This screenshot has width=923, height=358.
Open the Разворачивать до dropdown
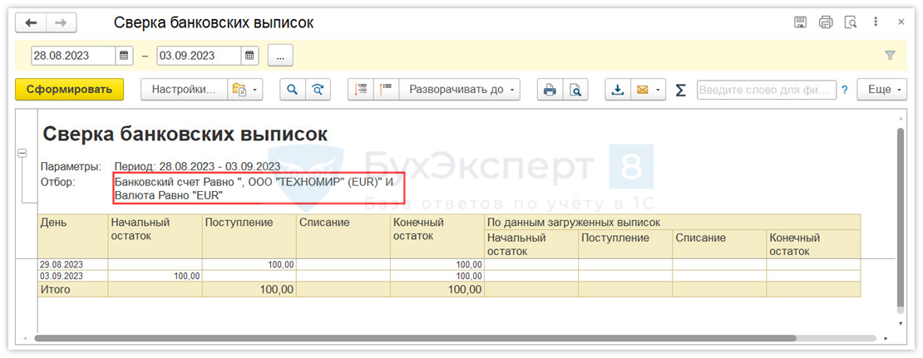(461, 90)
